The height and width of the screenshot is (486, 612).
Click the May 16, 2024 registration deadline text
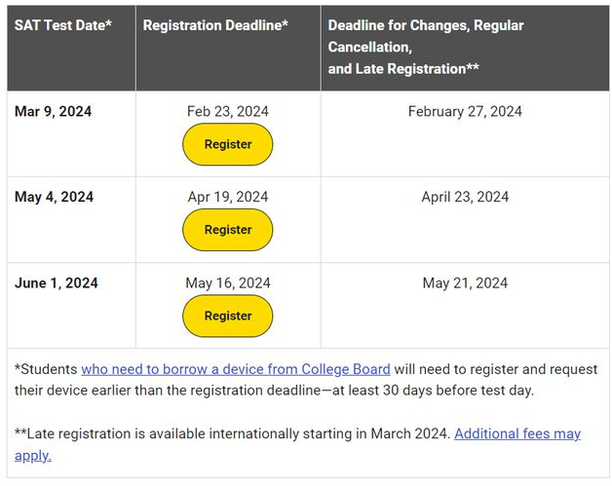pos(227,283)
